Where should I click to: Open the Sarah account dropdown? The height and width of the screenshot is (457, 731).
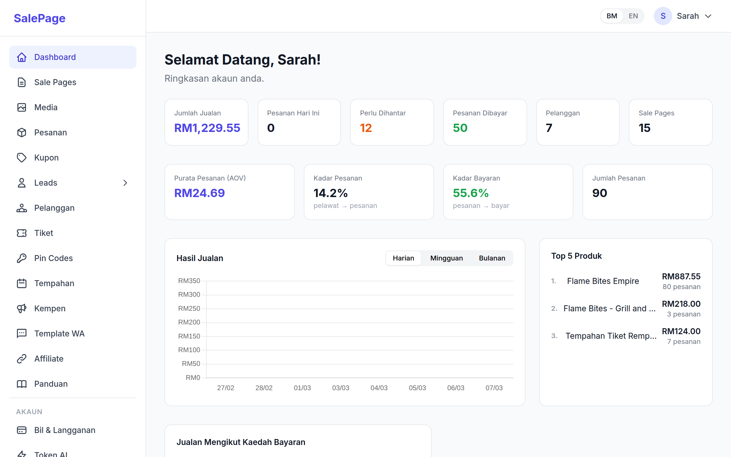coord(708,16)
